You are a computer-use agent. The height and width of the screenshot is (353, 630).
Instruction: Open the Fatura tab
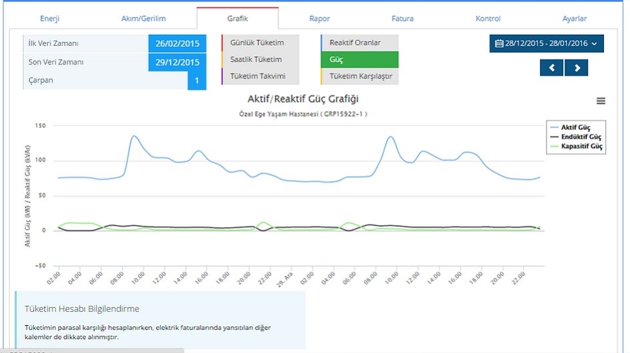(x=402, y=19)
